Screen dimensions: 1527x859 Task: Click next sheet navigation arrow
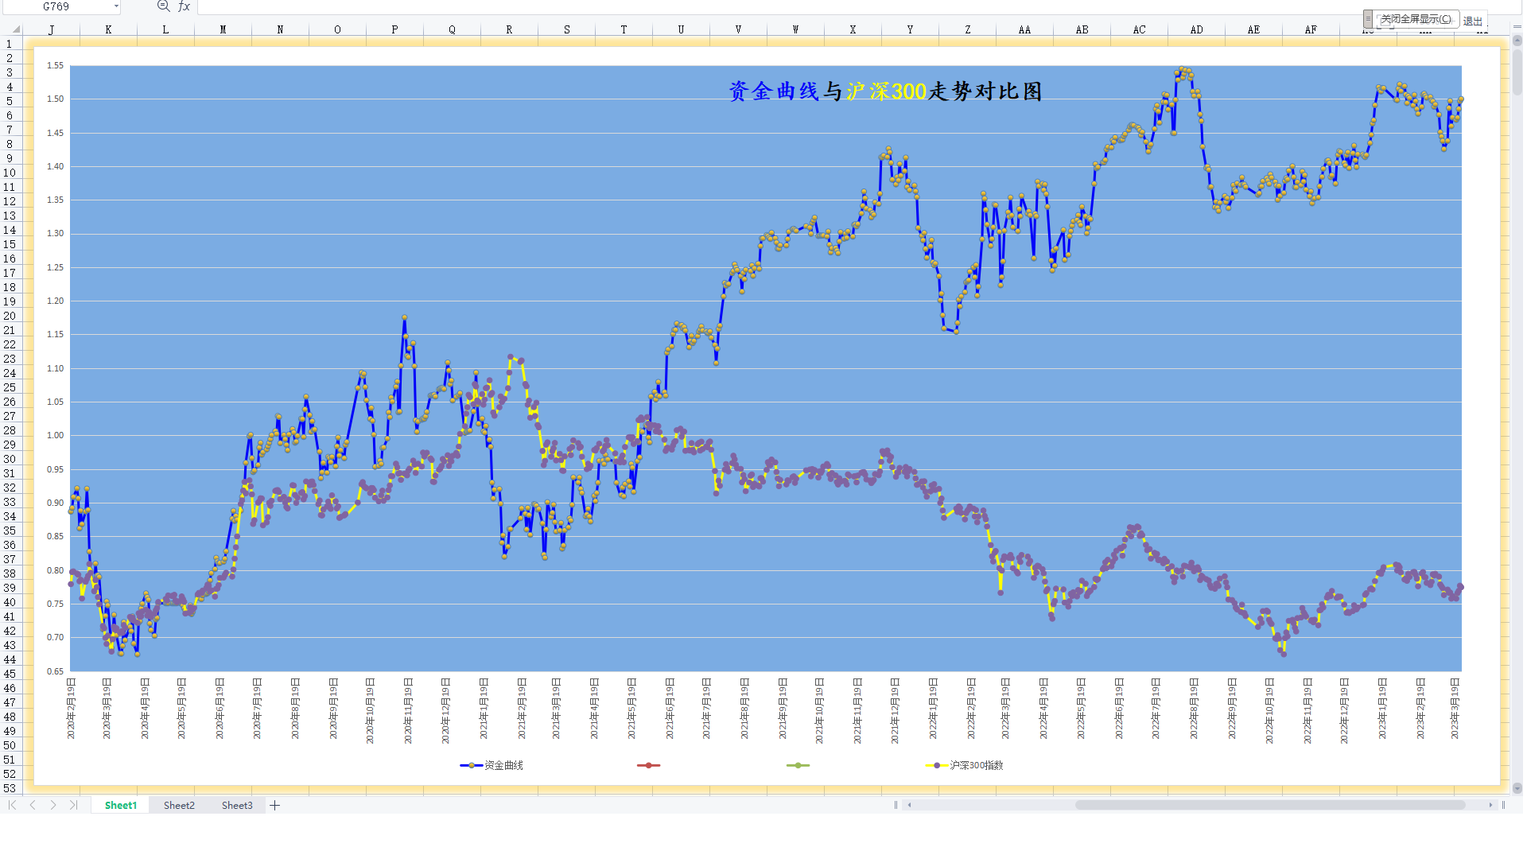coord(53,805)
